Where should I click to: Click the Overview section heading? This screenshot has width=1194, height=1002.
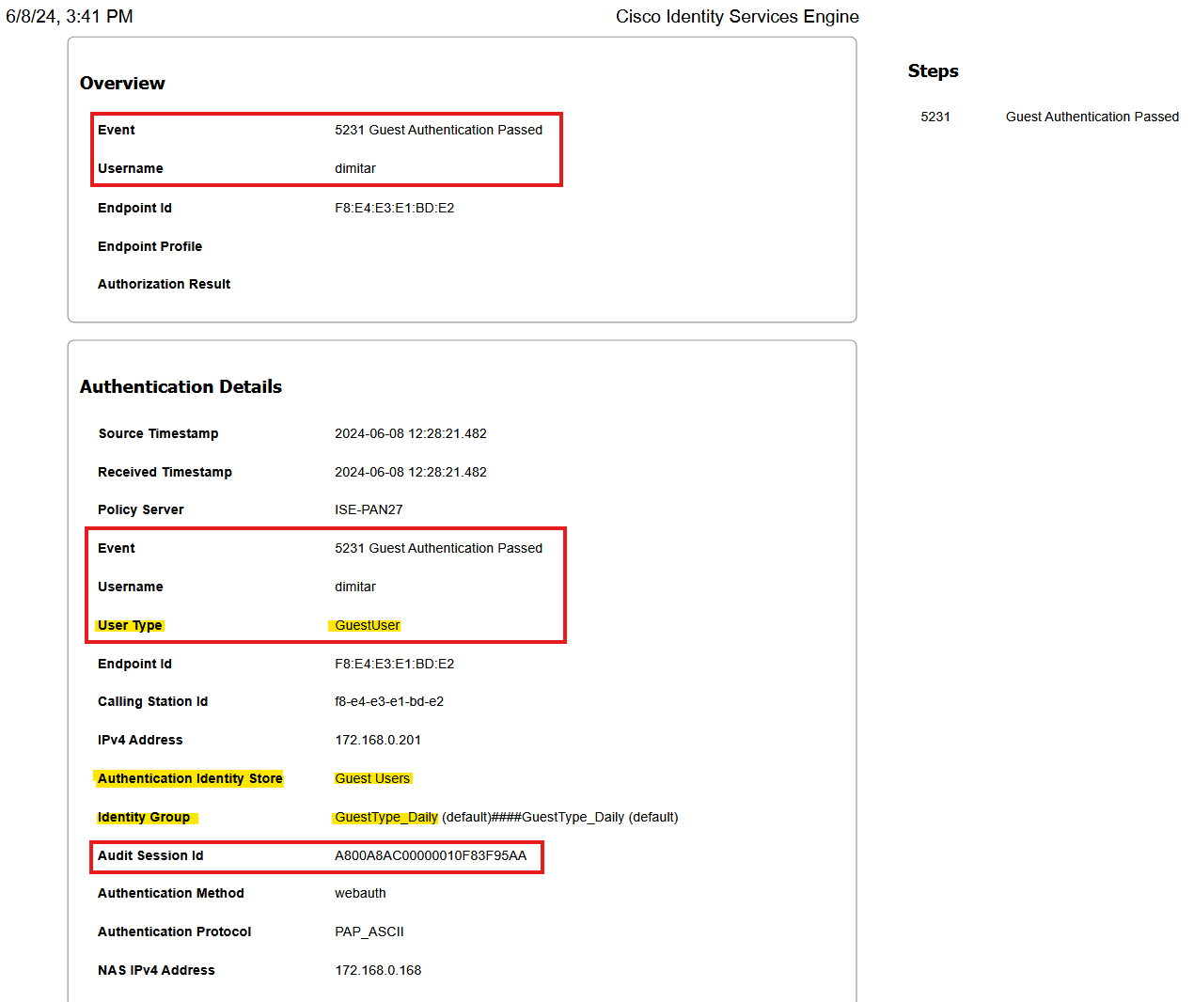tap(122, 84)
